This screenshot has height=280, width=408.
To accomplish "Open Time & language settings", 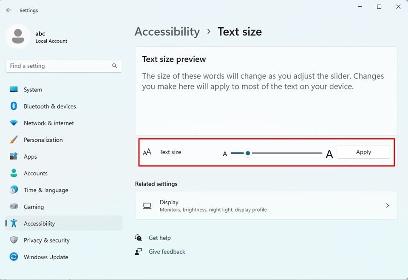I will coord(13,190).
